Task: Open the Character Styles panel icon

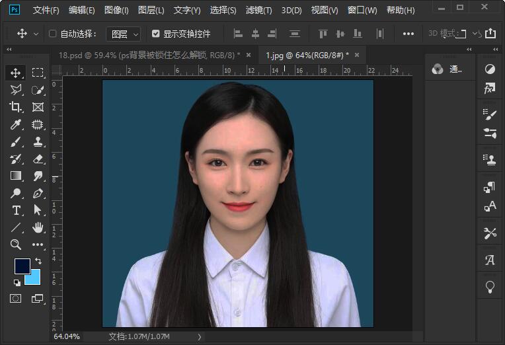Action: click(x=490, y=206)
